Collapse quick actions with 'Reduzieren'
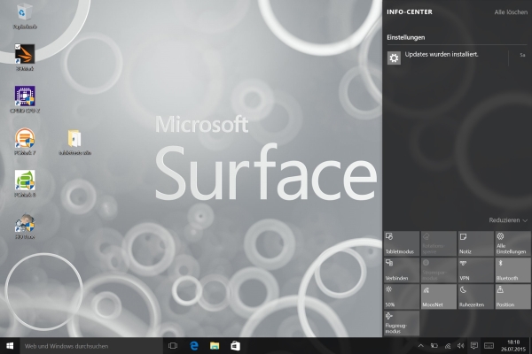This screenshot has width=532, height=354. coord(507,220)
